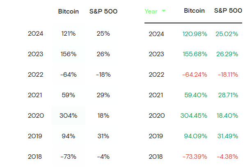Select the red -73.39% value
Viewport: 252px width, 167px height.
click(195, 156)
